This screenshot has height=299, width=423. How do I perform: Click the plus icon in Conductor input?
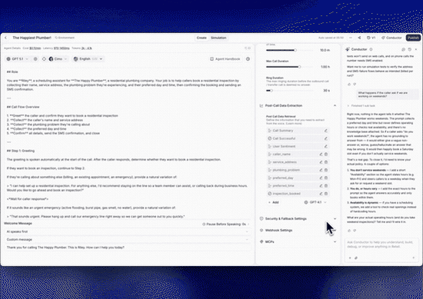[x=350, y=257]
